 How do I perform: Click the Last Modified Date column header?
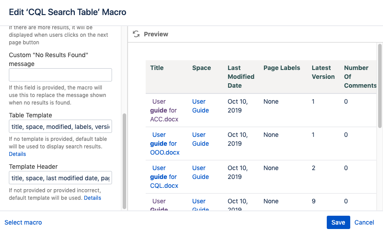(240, 77)
